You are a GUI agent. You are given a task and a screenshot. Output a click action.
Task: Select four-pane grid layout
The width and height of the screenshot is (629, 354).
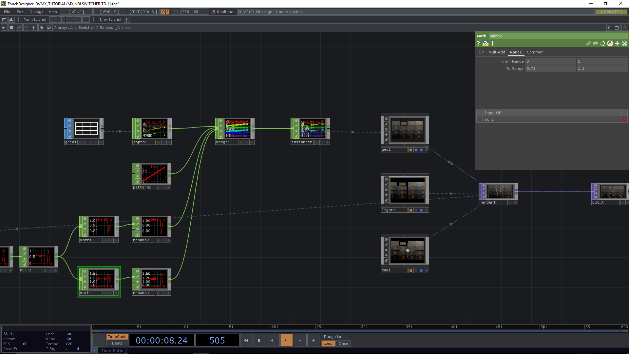pyautogui.click(x=86, y=20)
